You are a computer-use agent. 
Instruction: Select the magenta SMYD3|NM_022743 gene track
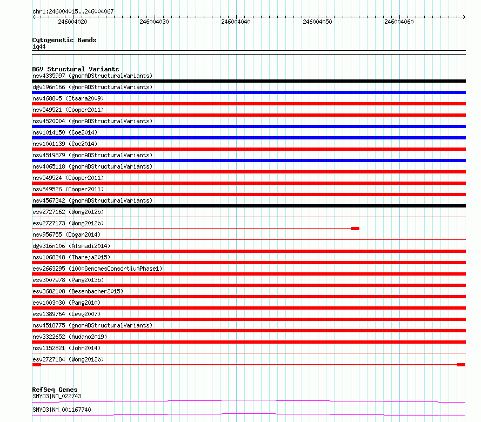(x=249, y=401)
